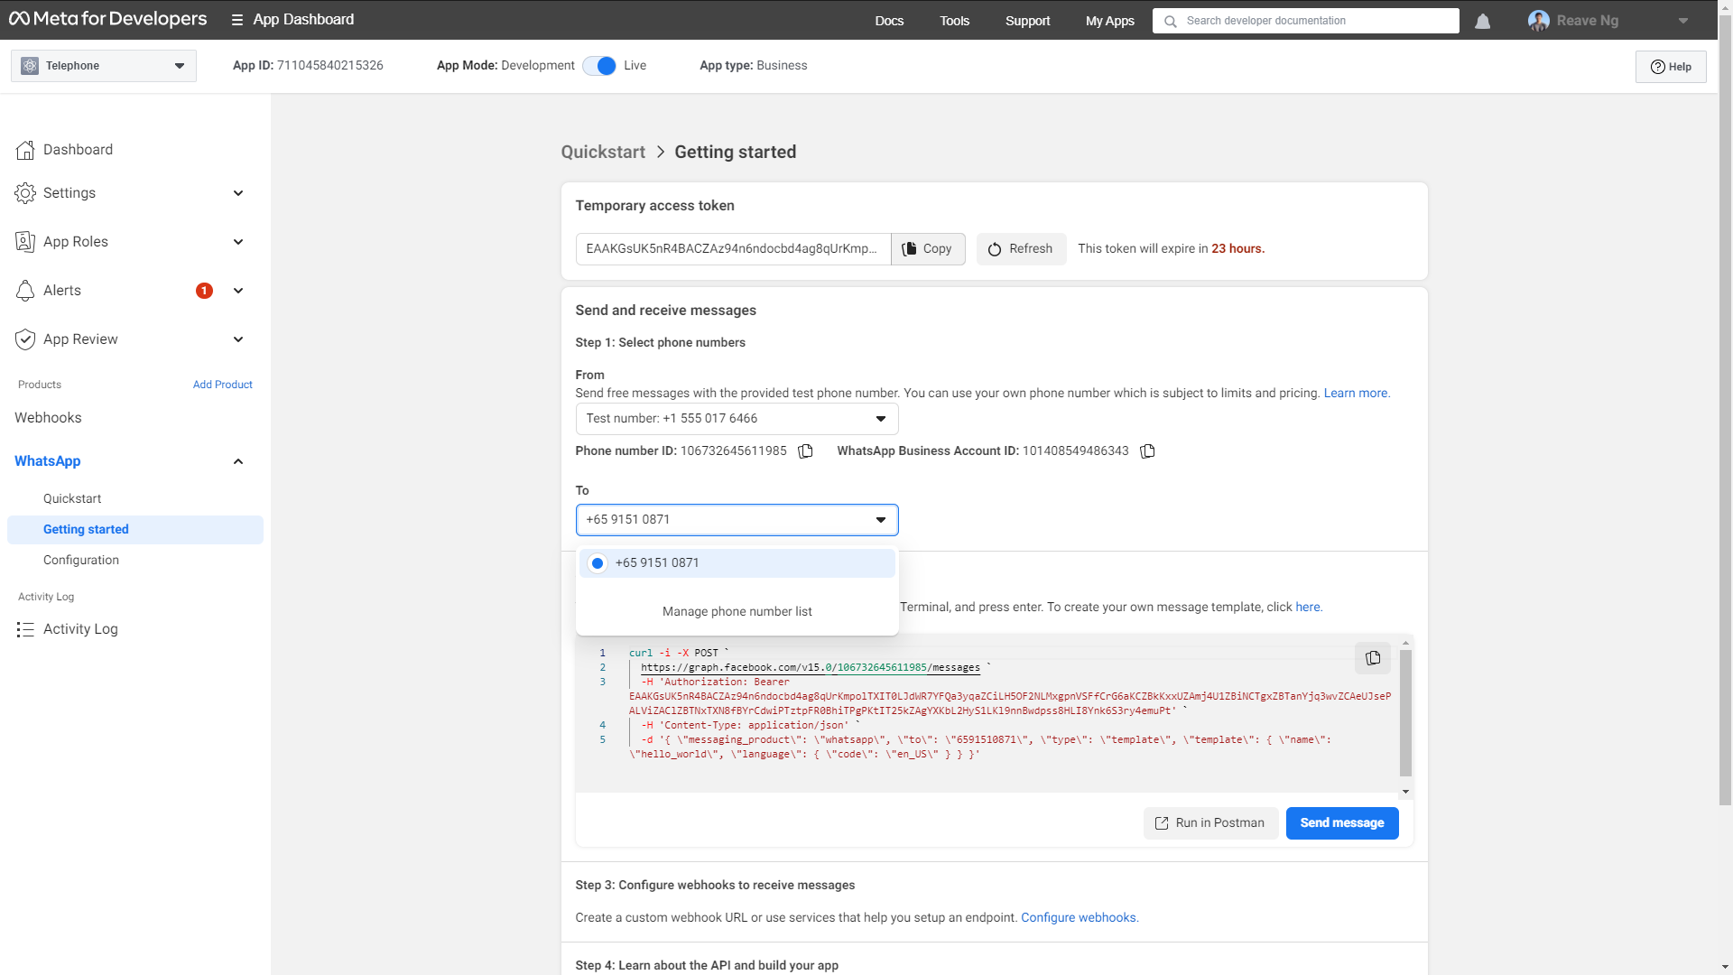Click the Meta for Developers logo
1733x975 pixels.
pyautogui.click(x=107, y=19)
